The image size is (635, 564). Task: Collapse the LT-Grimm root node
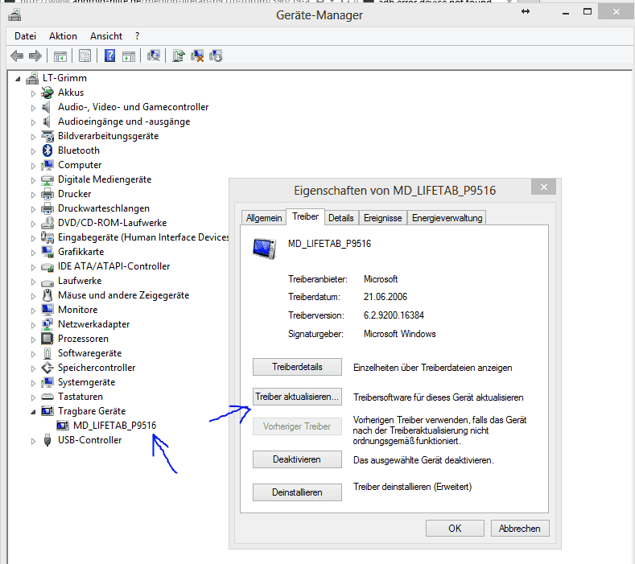coord(18,79)
